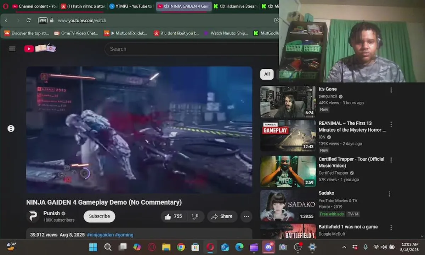Toggle the VPN badge in address bar

[x=42, y=20]
